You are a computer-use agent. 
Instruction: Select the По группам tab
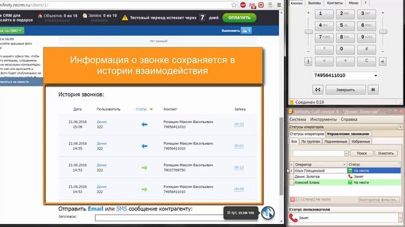(x=311, y=141)
